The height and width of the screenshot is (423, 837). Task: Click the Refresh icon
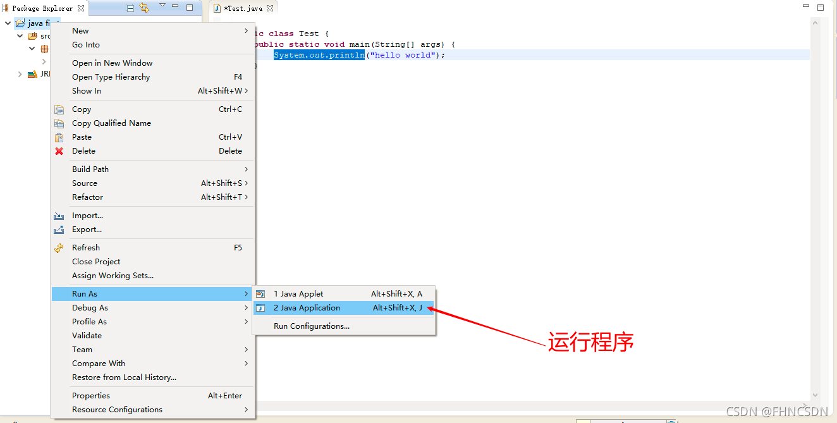(59, 248)
